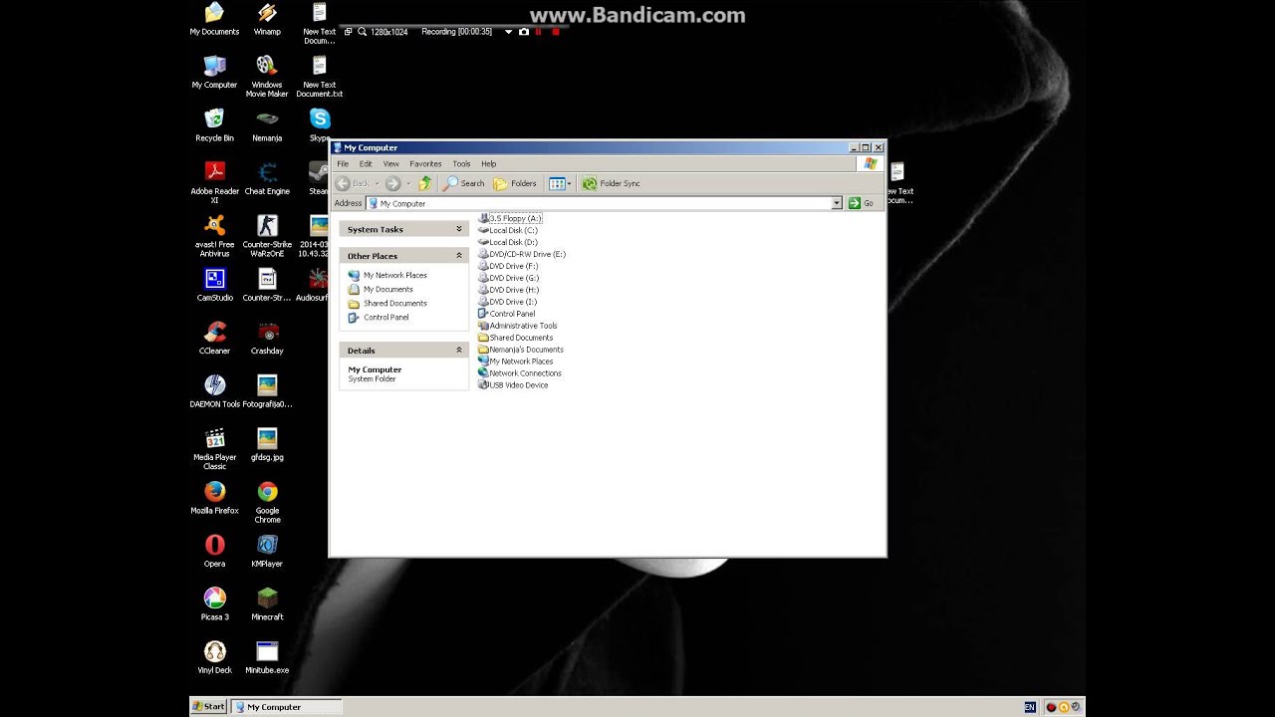
Task: Select the Minitube.exe desktop file
Action: point(267,657)
